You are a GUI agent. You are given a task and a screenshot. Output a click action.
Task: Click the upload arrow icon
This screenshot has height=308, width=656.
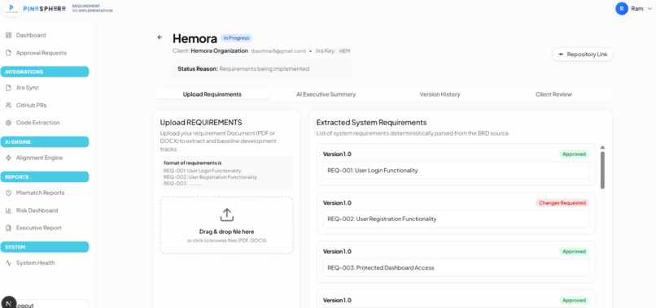coord(226,215)
